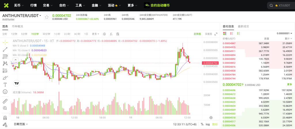The image size is (295, 129).
Task: Open the 工具 dropdown menu
Action: [x=80, y=5]
